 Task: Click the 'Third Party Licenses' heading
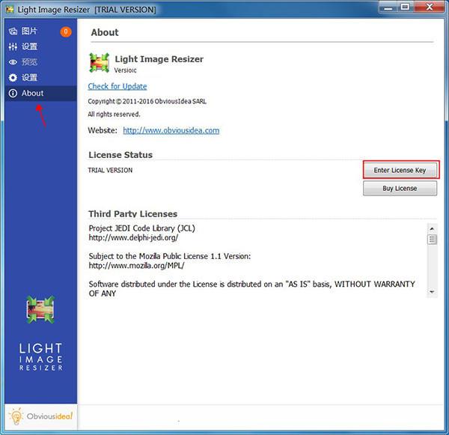click(x=133, y=214)
